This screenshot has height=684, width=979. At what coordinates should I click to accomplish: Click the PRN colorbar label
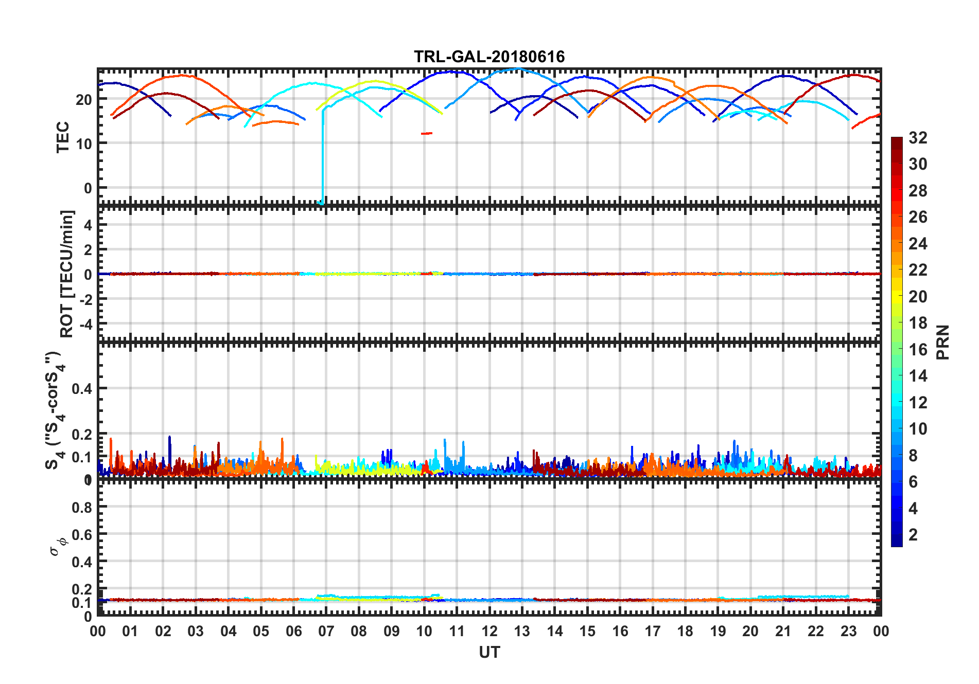click(x=942, y=342)
